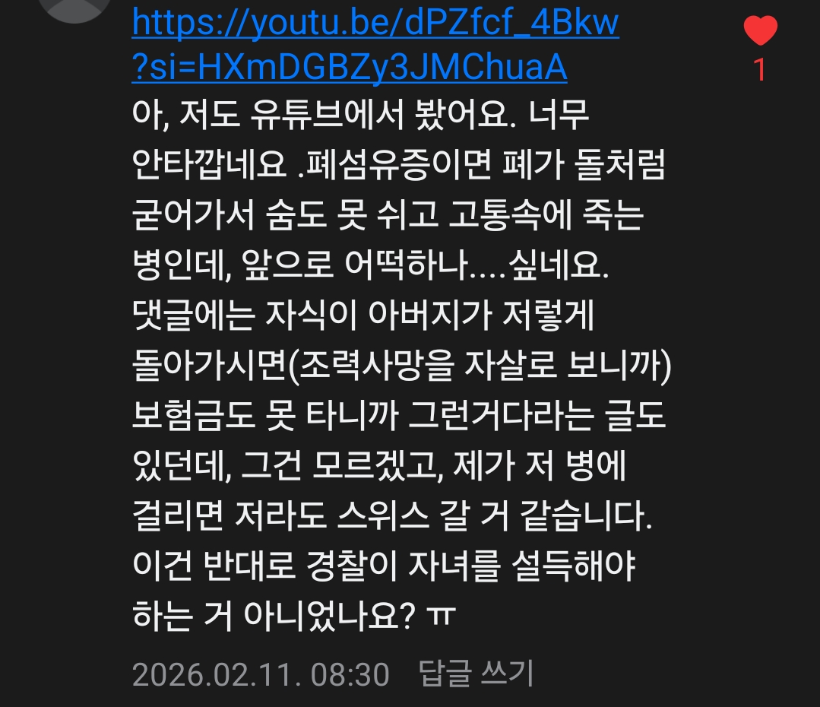Click the line 걸리면 저라도 스위스 갈
This screenshot has width=820, height=707.
pyautogui.click(x=392, y=516)
